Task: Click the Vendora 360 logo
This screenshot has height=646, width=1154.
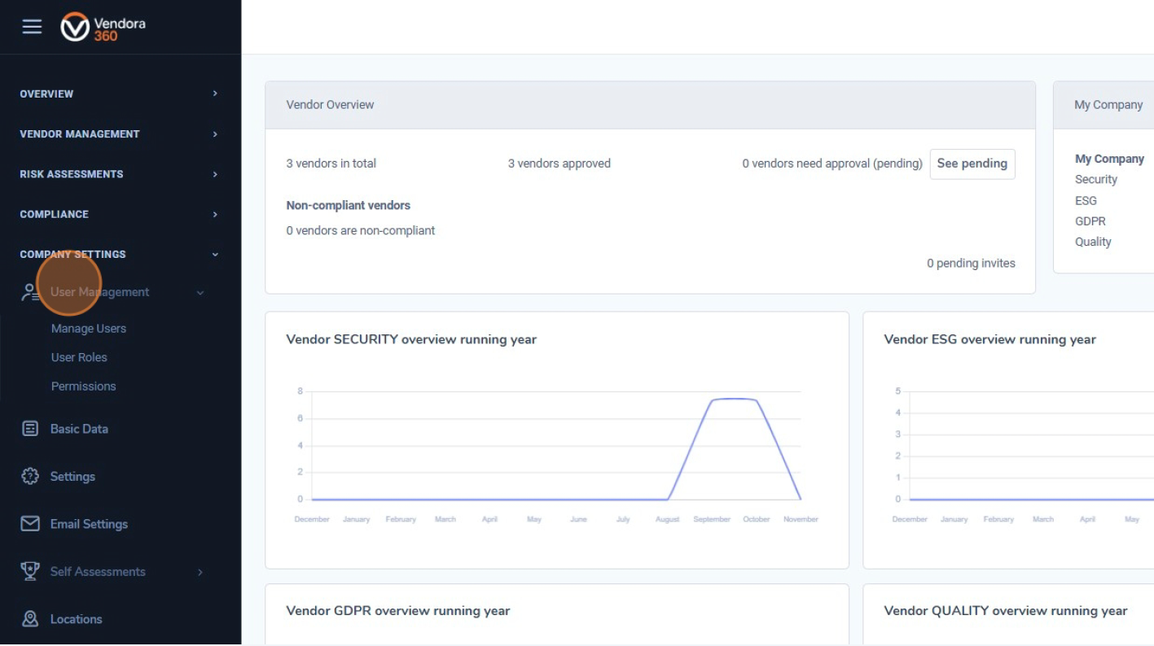Action: [x=103, y=27]
